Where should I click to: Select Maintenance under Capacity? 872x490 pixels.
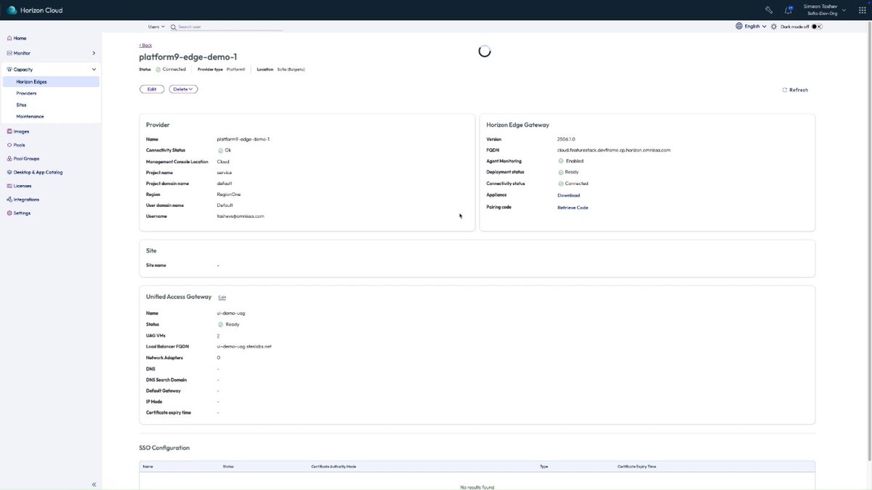(30, 117)
